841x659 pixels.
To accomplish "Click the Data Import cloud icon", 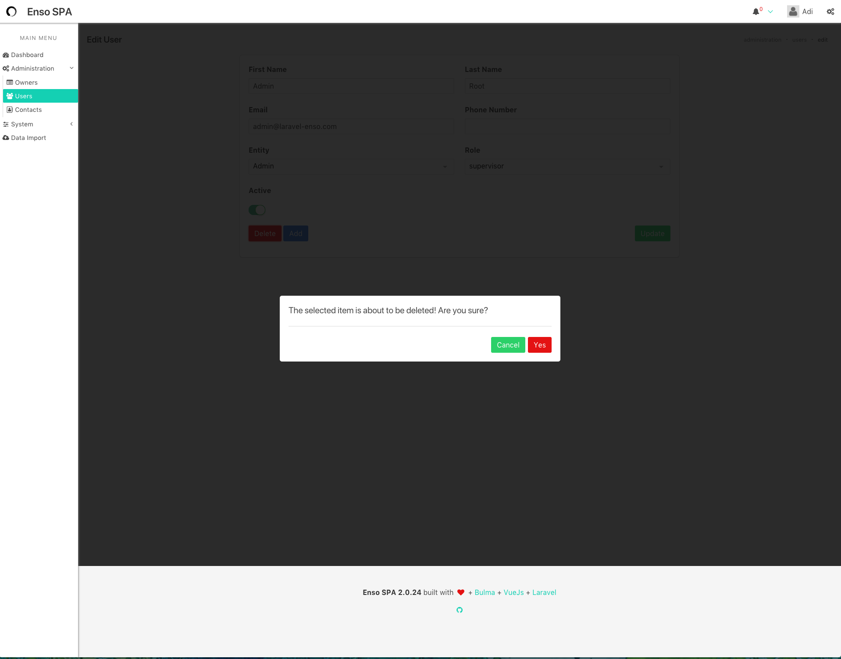I will click(x=6, y=137).
